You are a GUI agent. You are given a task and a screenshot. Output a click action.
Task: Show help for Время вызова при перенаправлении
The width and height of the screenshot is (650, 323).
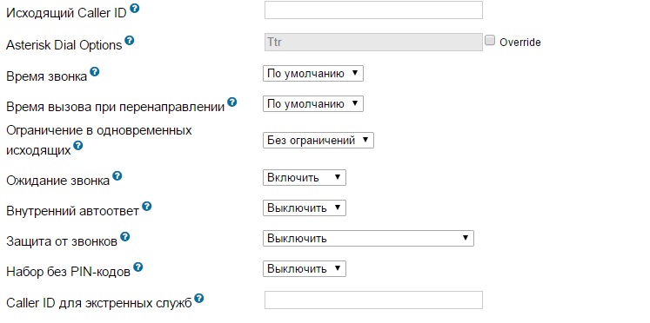pos(232,102)
